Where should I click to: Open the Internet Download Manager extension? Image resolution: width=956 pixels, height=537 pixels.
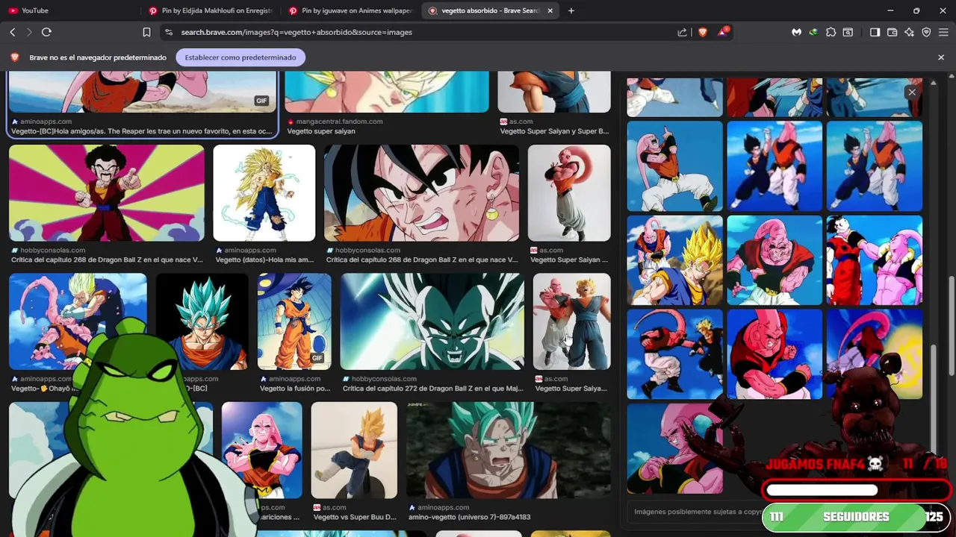[813, 32]
